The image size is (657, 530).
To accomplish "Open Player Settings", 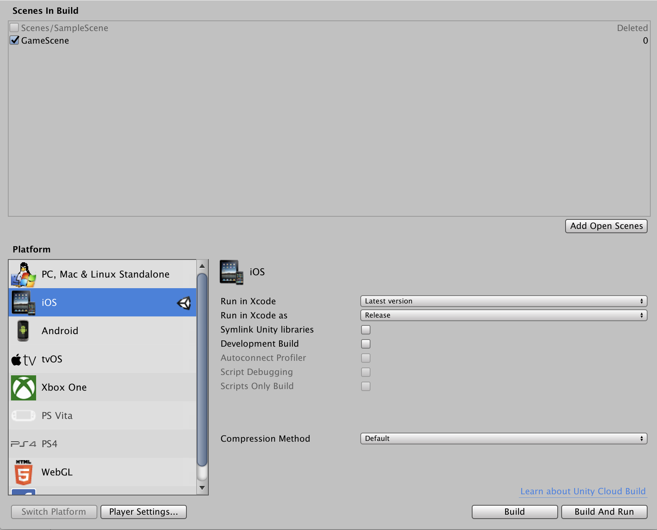I will click(144, 512).
